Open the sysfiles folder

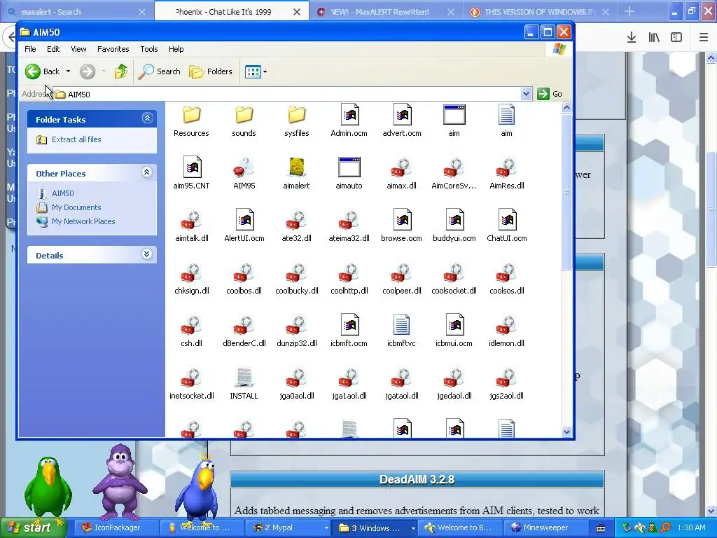tap(296, 120)
